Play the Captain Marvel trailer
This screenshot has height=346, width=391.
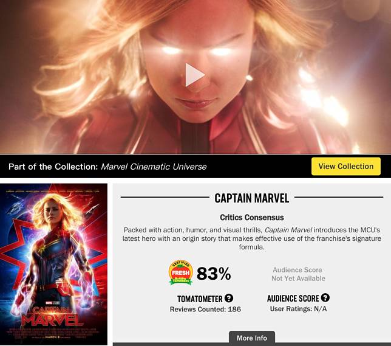click(195, 75)
